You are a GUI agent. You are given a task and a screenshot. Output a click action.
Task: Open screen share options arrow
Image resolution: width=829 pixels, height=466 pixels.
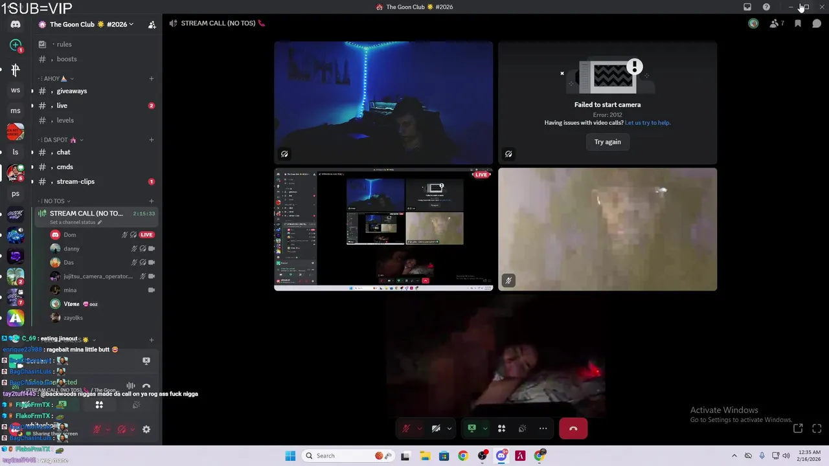484,428
